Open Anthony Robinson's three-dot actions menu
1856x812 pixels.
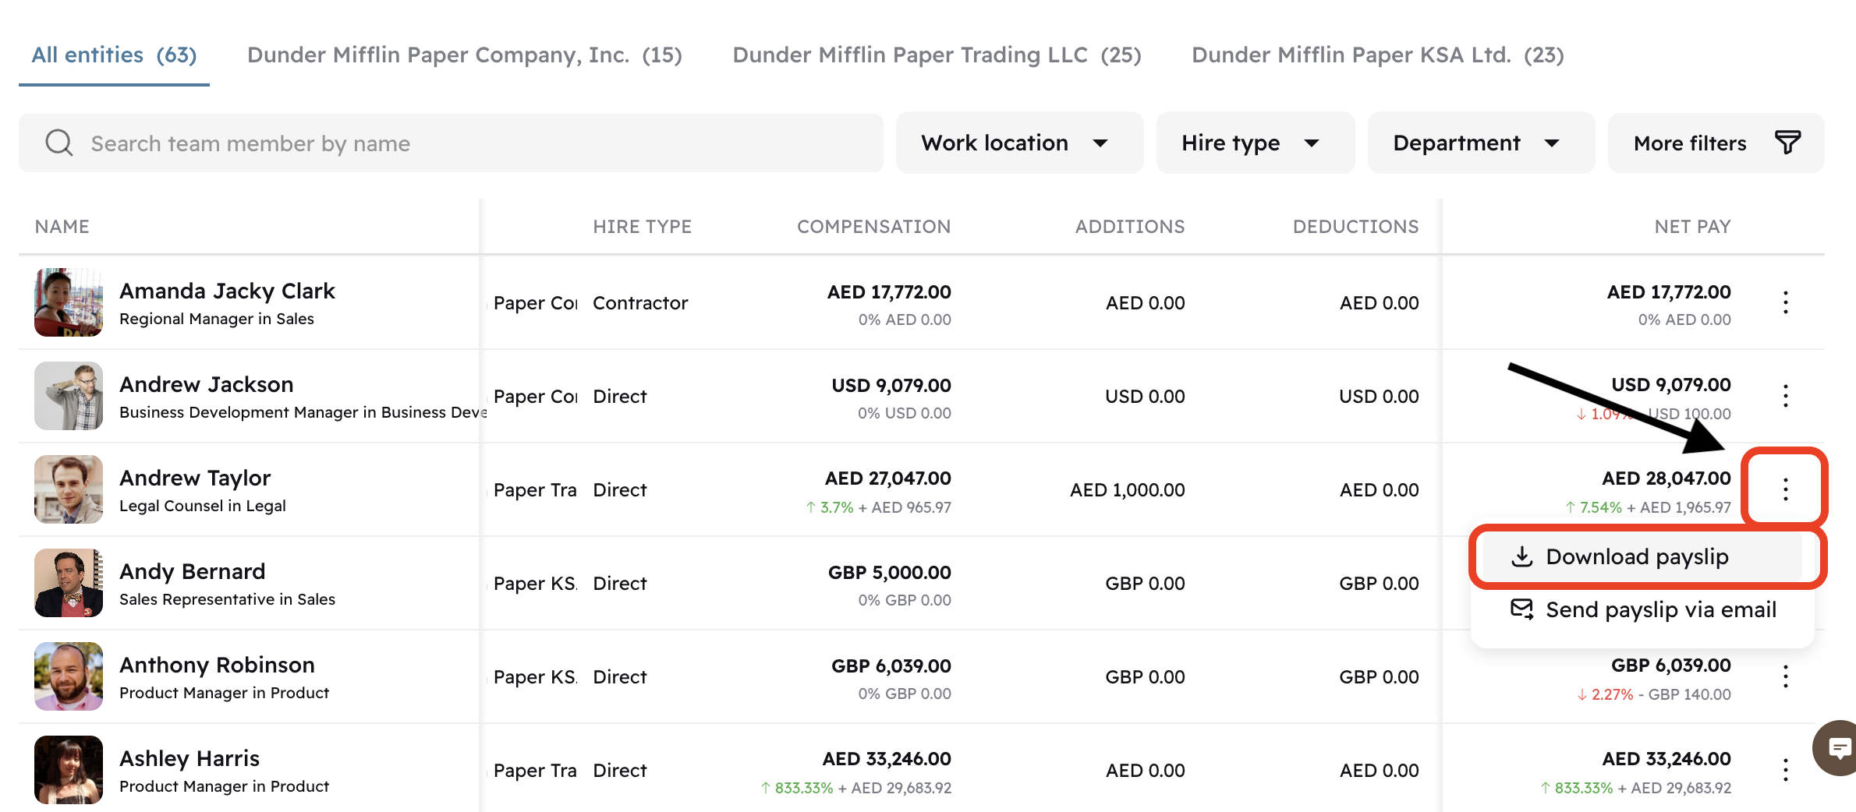coord(1785,676)
